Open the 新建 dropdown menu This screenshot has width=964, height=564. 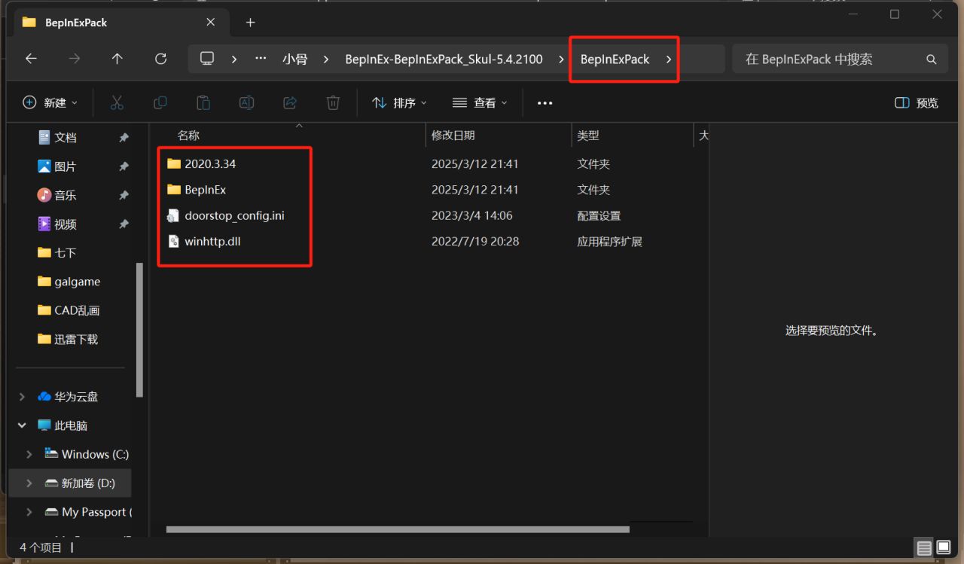click(x=50, y=102)
